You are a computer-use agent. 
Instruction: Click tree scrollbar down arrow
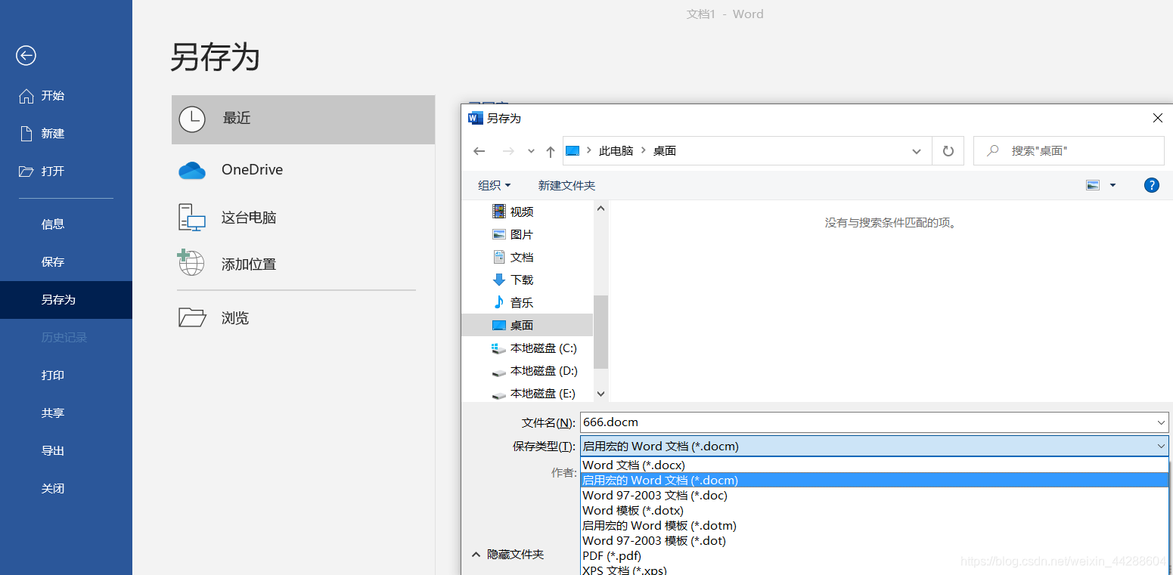click(601, 394)
